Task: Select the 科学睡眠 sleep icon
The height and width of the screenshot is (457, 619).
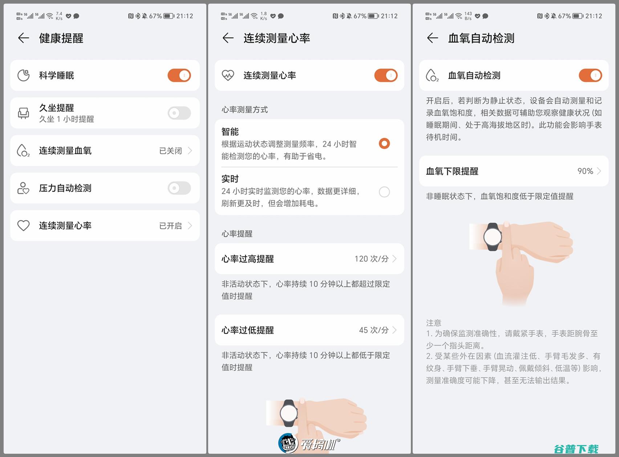Action: click(23, 75)
